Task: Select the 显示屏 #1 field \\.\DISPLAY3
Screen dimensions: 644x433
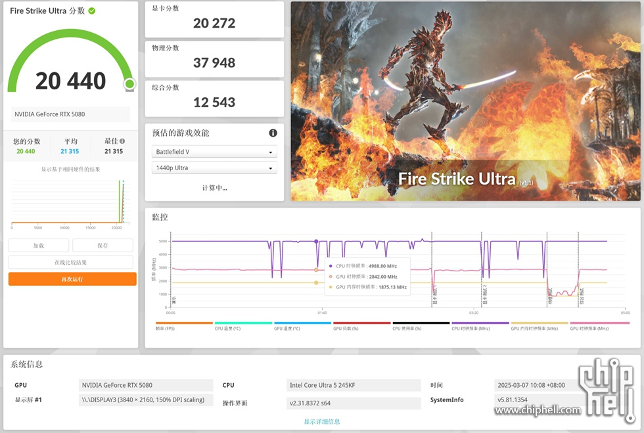Action: pyautogui.click(x=146, y=400)
